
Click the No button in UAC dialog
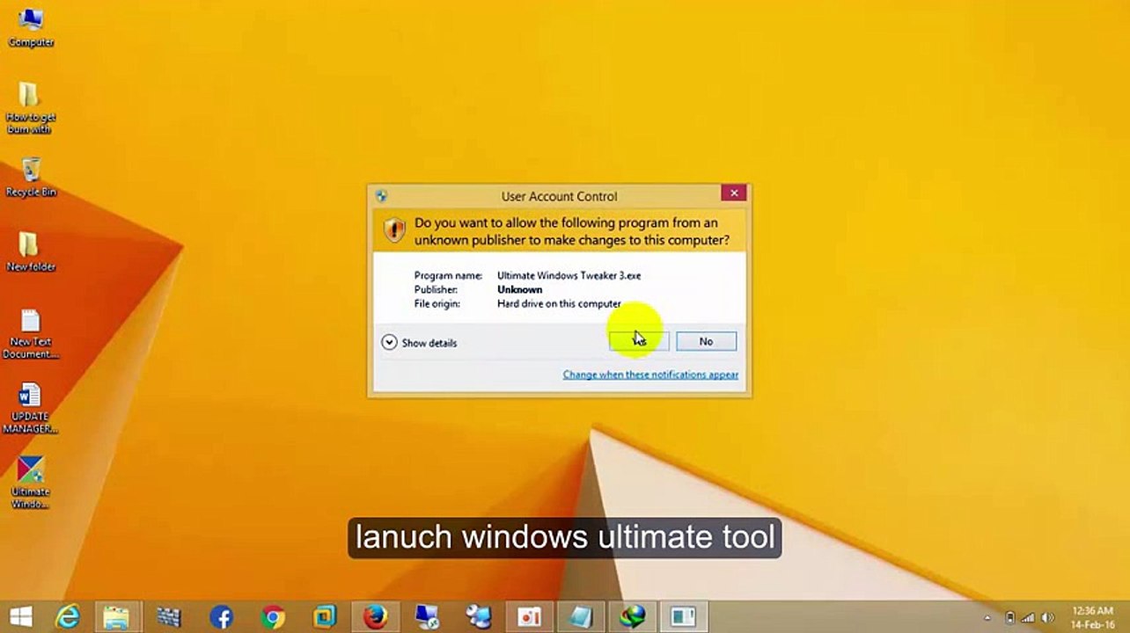706,341
